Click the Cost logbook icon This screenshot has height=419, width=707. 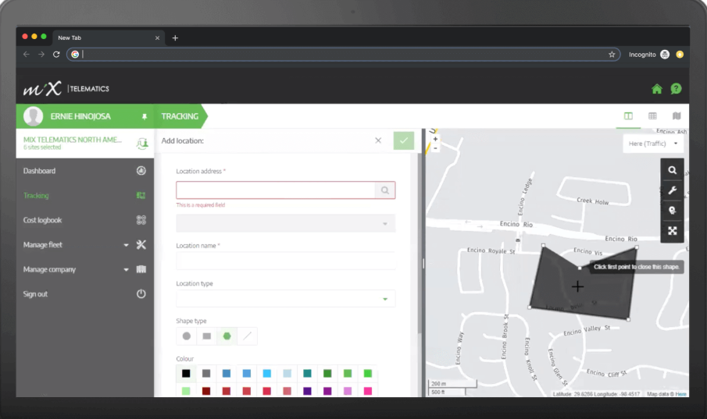coord(141,220)
